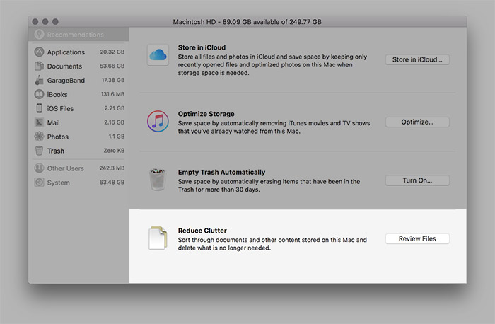Screen dimensions: 495x324
Task: Select the iBooks category label
Action: click(57, 94)
